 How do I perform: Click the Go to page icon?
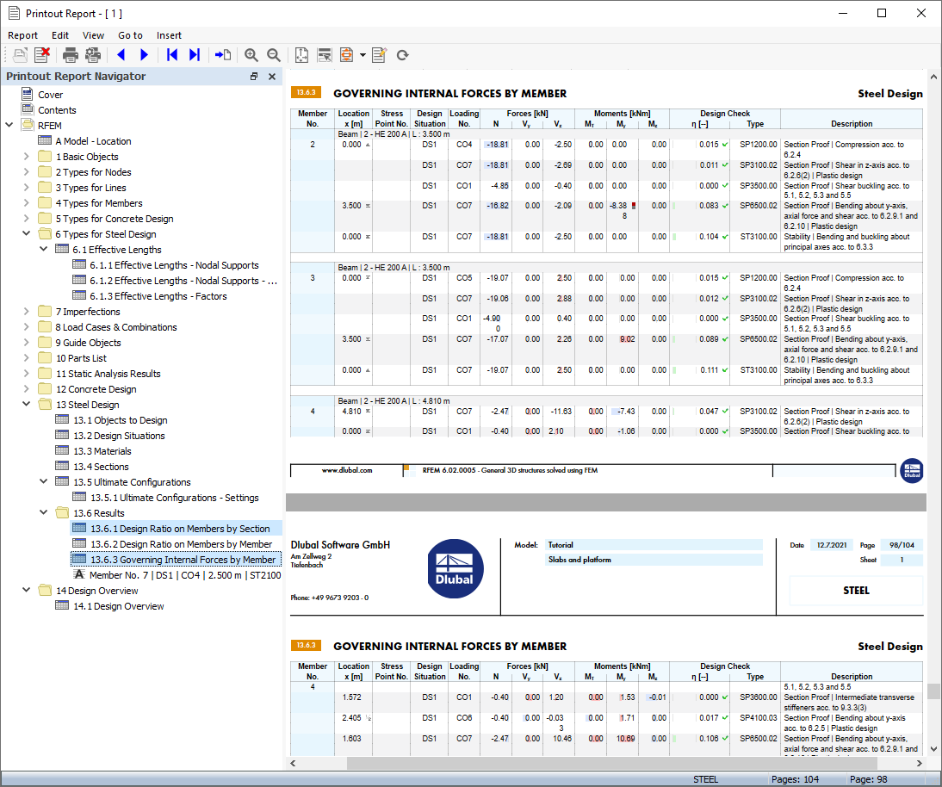pos(223,55)
